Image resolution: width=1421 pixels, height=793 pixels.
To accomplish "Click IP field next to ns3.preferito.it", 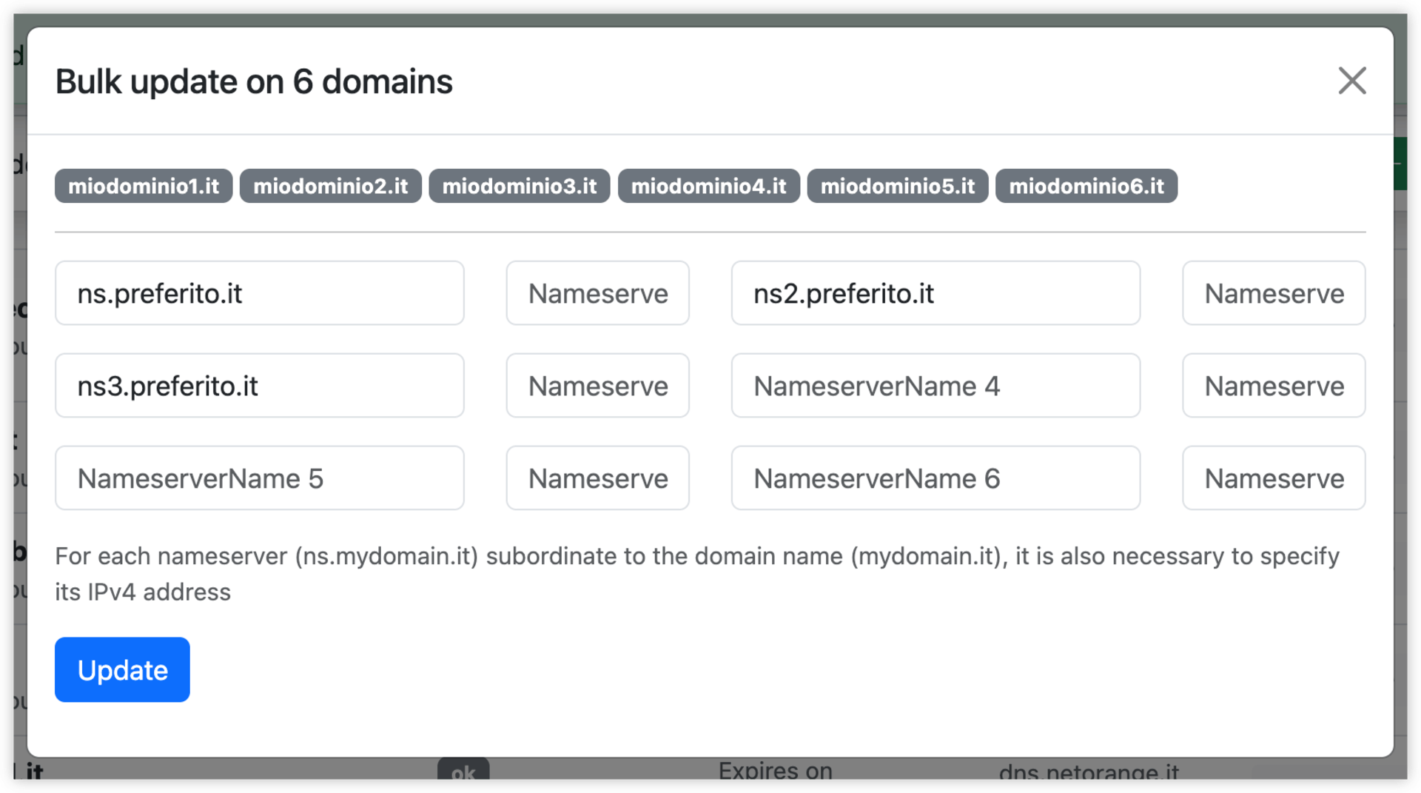I will click(597, 386).
